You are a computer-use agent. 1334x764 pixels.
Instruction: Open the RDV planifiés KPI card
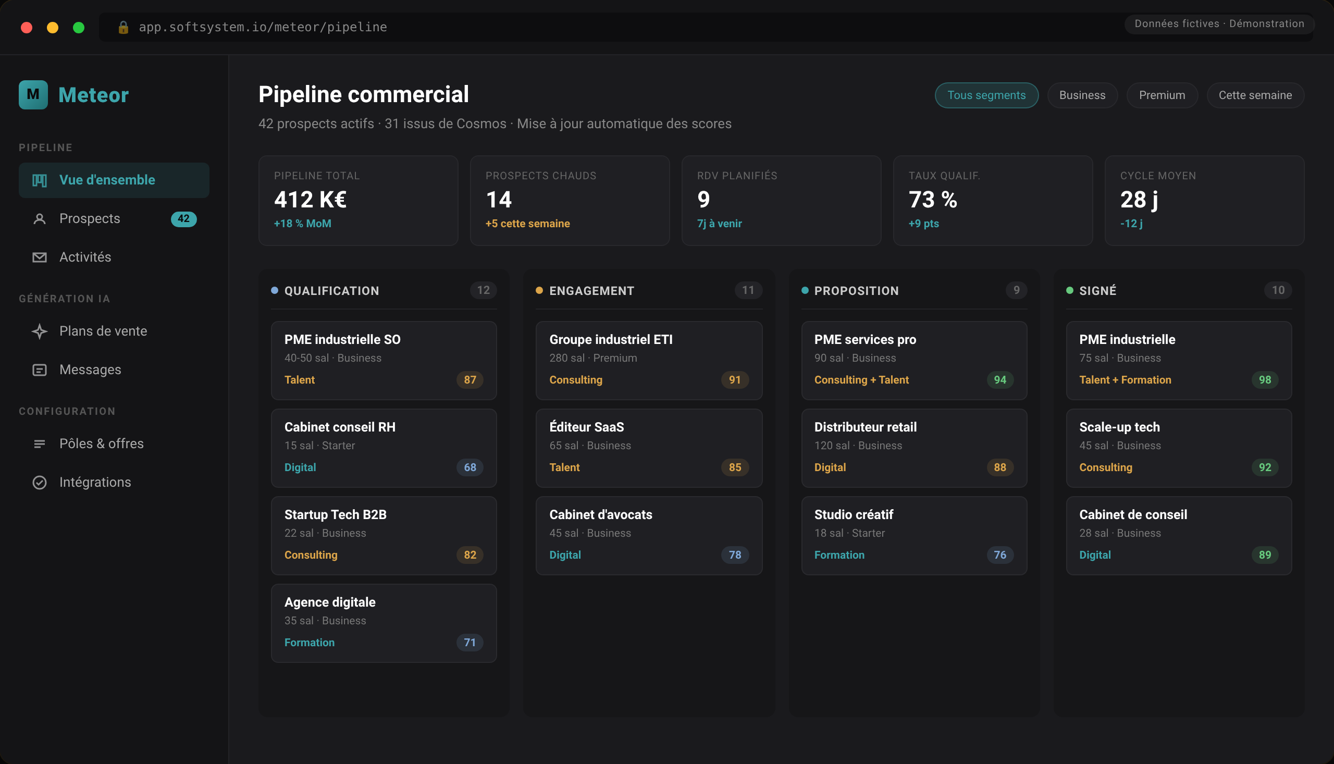coord(781,201)
